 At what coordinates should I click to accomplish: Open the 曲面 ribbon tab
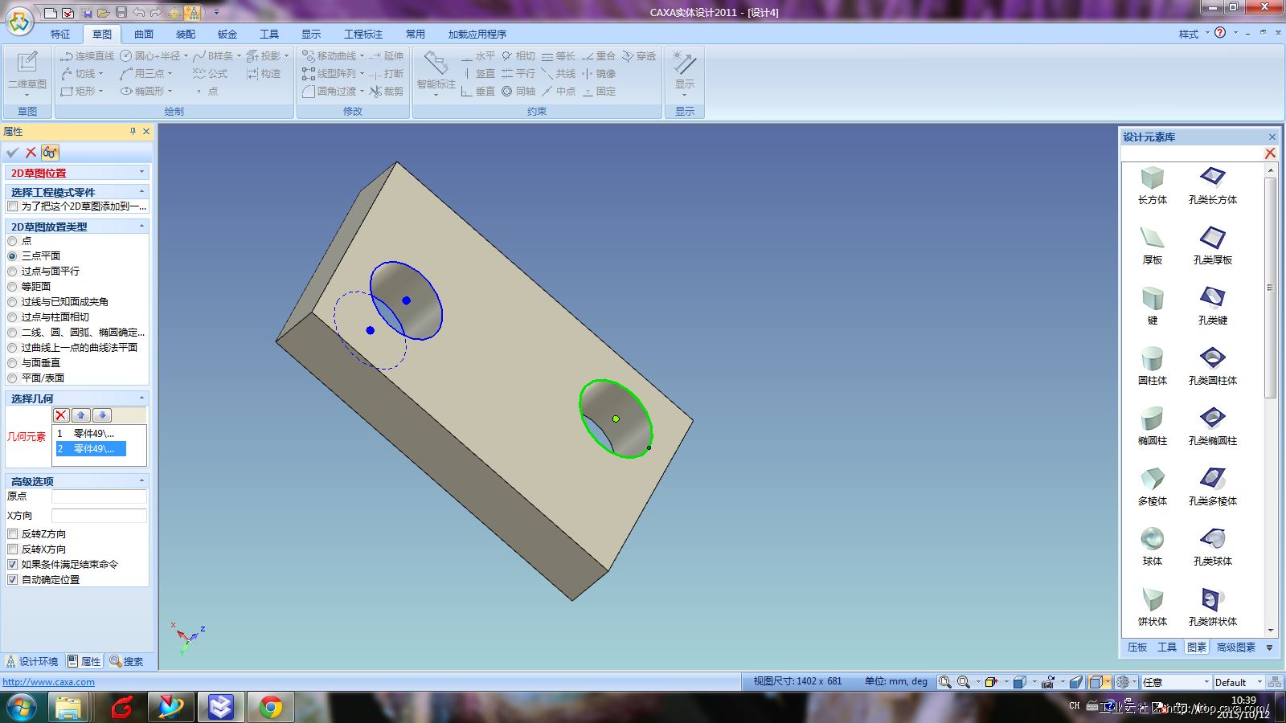pos(144,34)
